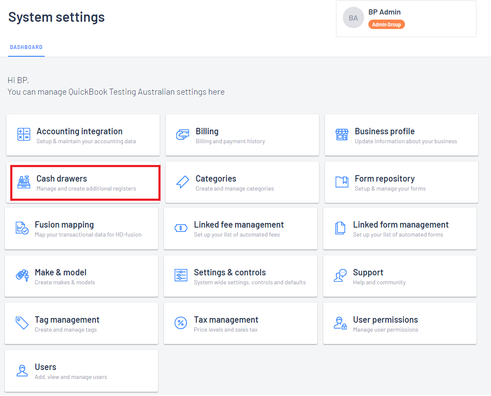Click 'Manage and create additional registers' text

pyautogui.click(x=86, y=189)
